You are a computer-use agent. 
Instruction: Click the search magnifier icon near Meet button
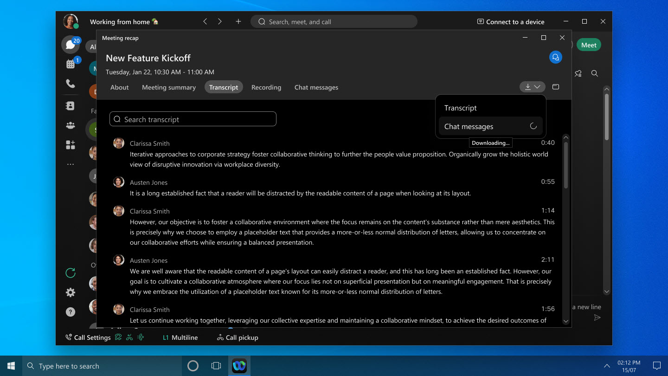coord(595,73)
